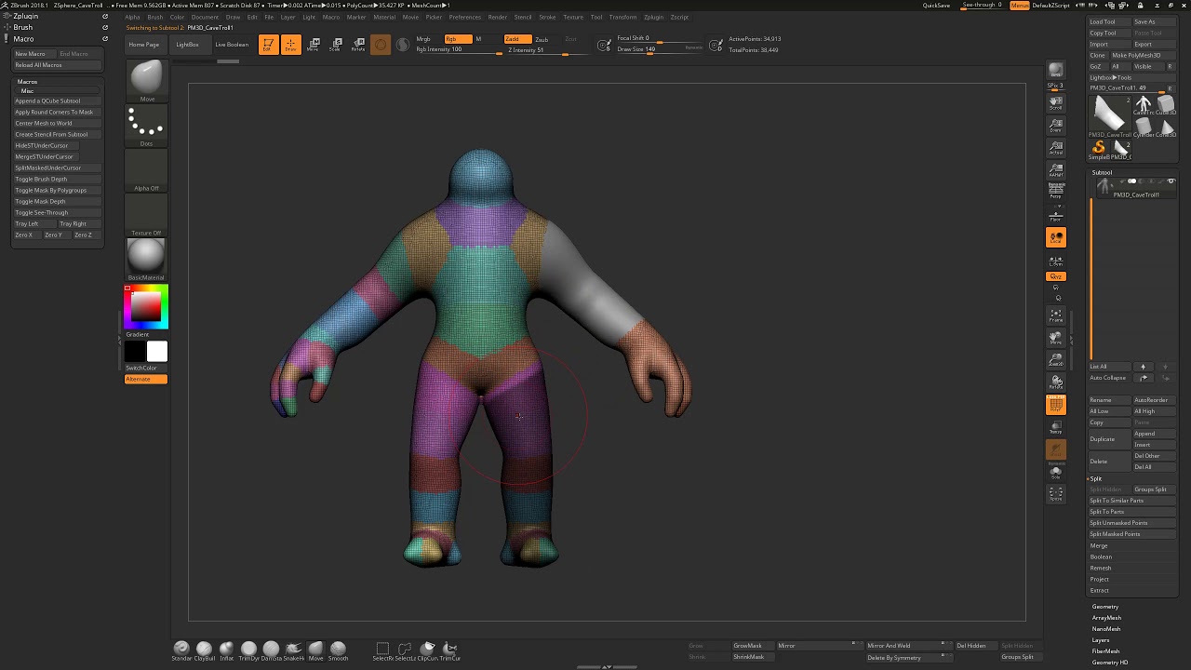1191x670 pixels.
Task: Adjust the Z Intensity slider
Action: pos(546,49)
